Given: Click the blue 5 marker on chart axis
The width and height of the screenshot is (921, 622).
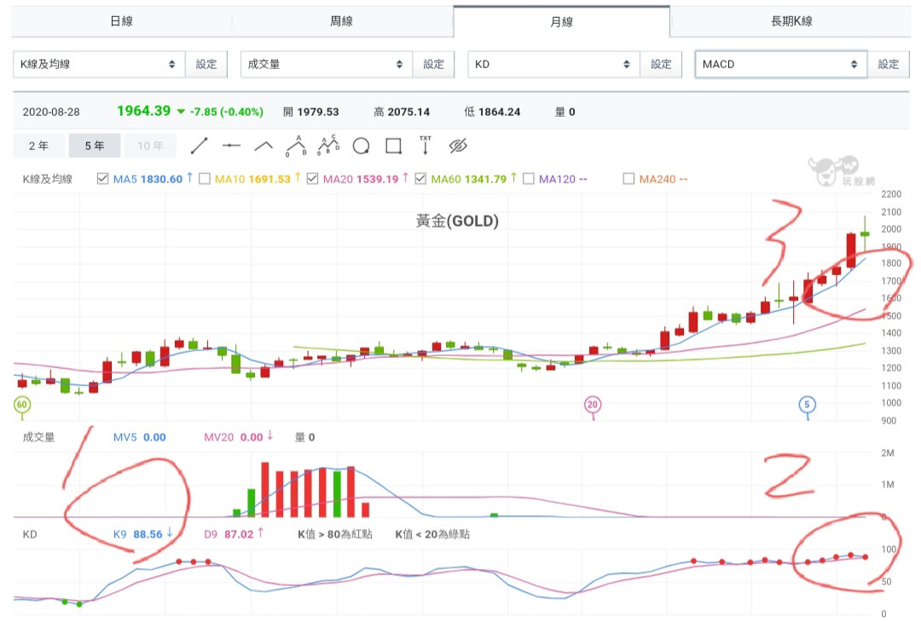Looking at the screenshot, I should pyautogui.click(x=808, y=405).
